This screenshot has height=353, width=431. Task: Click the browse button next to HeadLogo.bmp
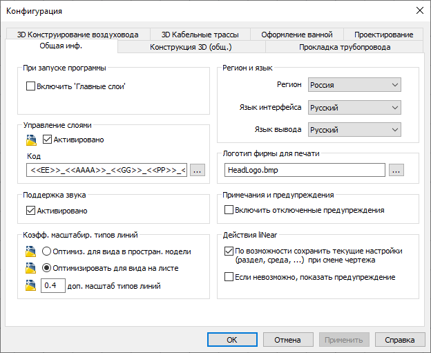click(396, 170)
